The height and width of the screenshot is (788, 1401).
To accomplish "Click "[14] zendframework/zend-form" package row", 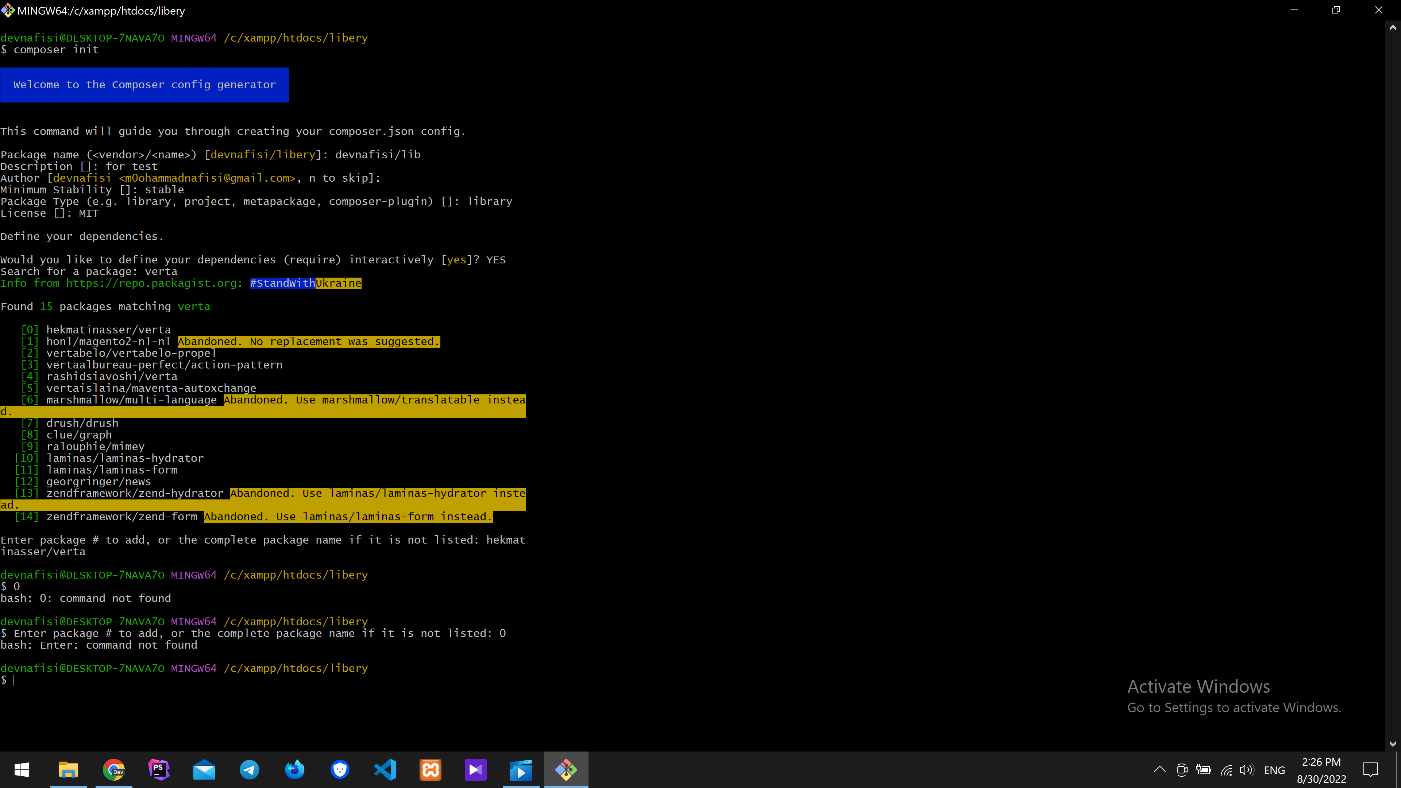I will 105,517.
